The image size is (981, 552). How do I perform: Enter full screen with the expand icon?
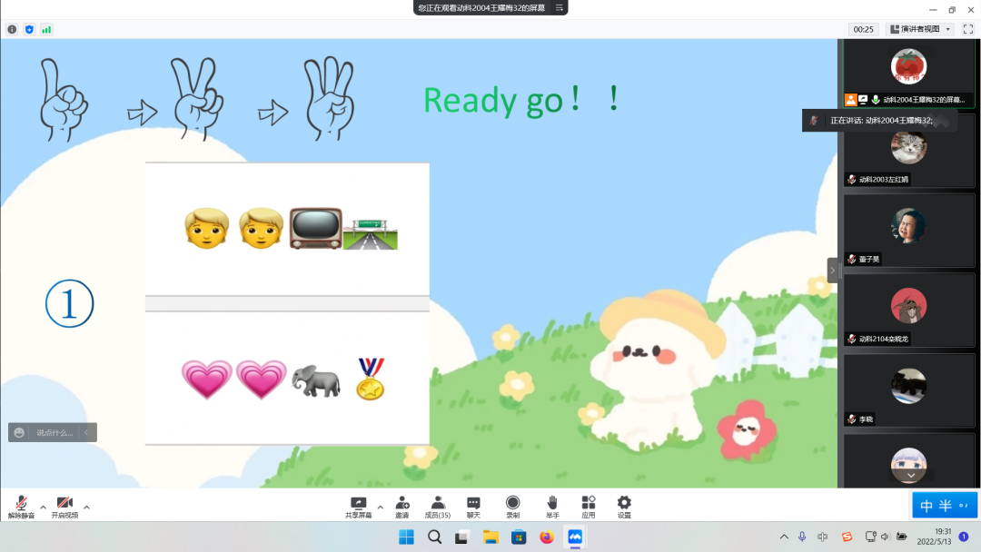coord(968,29)
